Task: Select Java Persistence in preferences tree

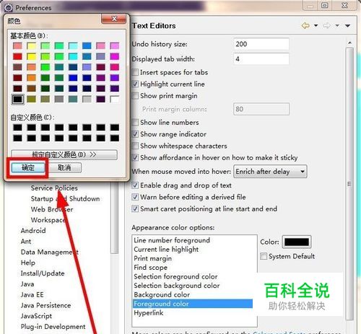Action: pos(45,305)
